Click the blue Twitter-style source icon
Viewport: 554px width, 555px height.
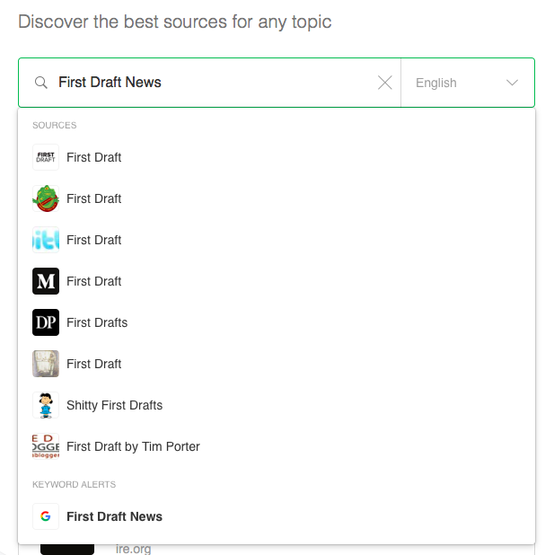(46, 240)
